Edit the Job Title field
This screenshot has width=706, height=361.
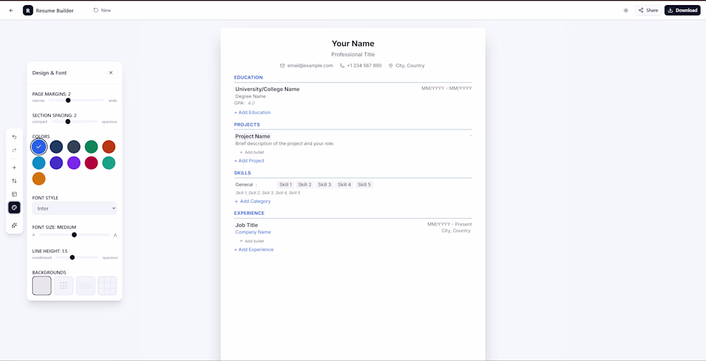click(x=246, y=225)
